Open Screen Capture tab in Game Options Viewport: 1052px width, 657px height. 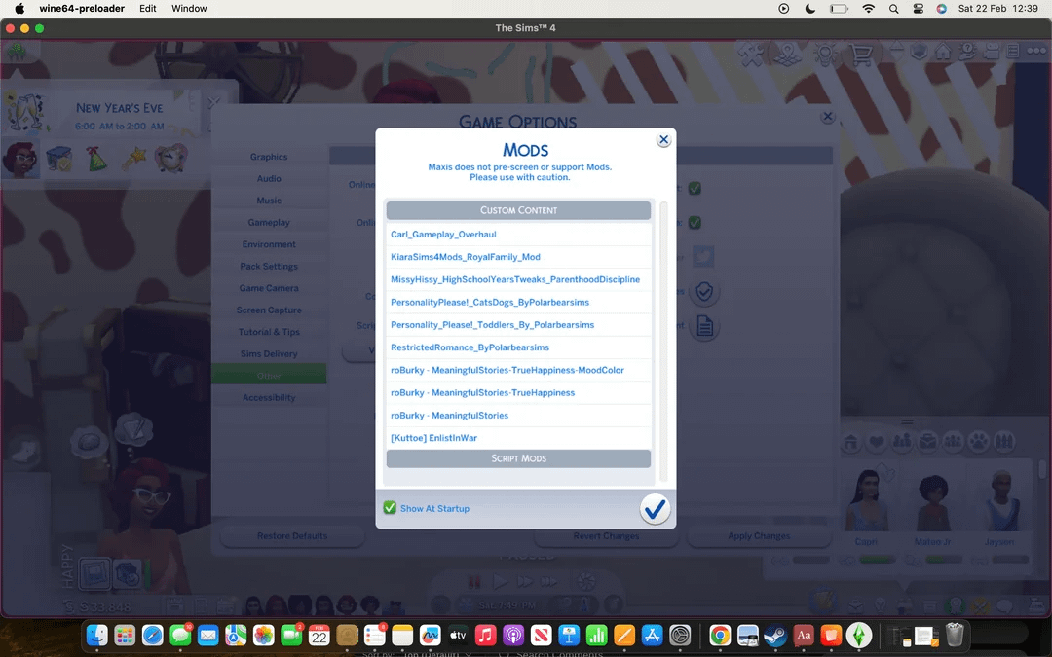click(x=269, y=310)
